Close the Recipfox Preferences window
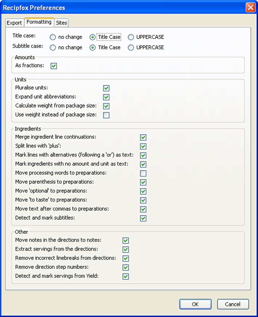 coord(250,7)
